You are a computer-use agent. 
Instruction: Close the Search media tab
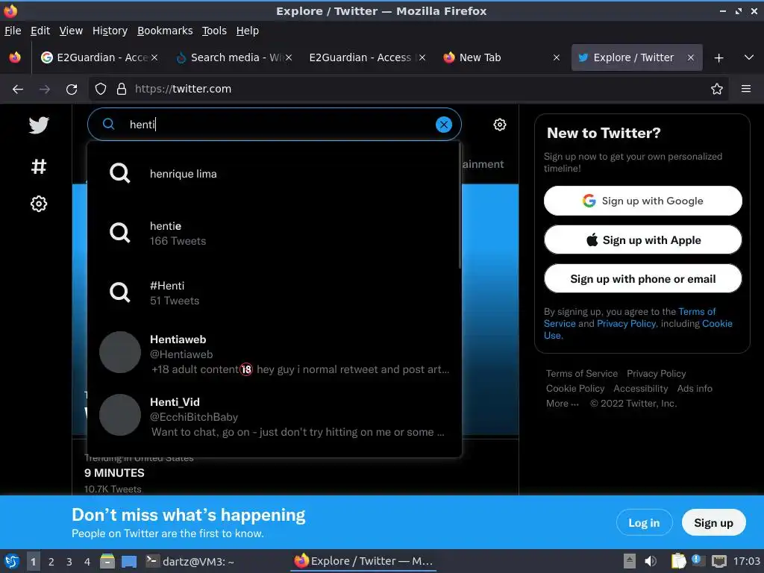click(x=289, y=57)
